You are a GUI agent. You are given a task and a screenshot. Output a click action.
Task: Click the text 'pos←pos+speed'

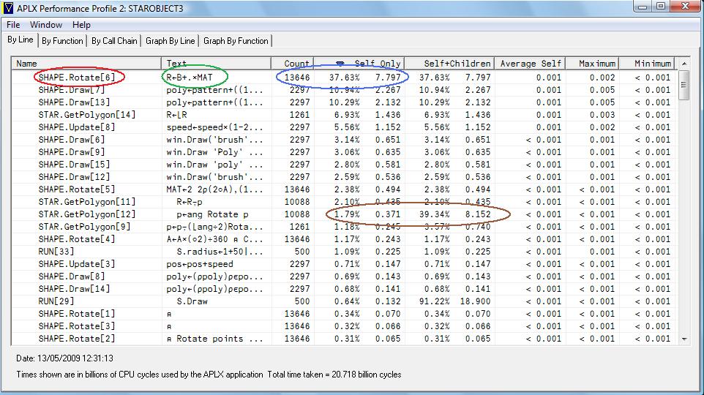[x=199, y=264]
